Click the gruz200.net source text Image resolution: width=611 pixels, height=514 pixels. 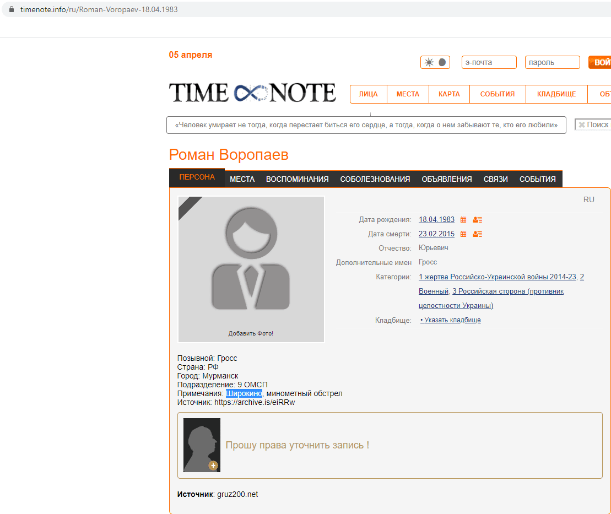pyautogui.click(x=237, y=495)
